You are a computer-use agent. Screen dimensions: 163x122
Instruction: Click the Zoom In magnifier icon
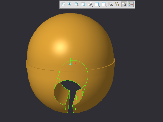coord(70,5)
